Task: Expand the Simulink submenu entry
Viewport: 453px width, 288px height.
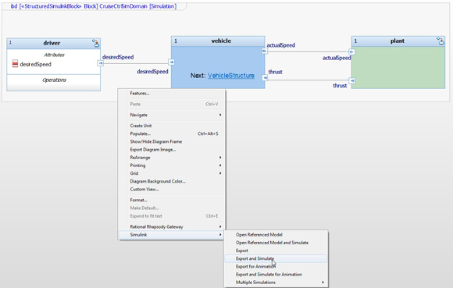Action: coord(172,235)
